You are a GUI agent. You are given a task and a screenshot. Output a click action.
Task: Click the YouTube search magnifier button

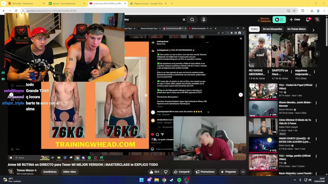click(192, 20)
